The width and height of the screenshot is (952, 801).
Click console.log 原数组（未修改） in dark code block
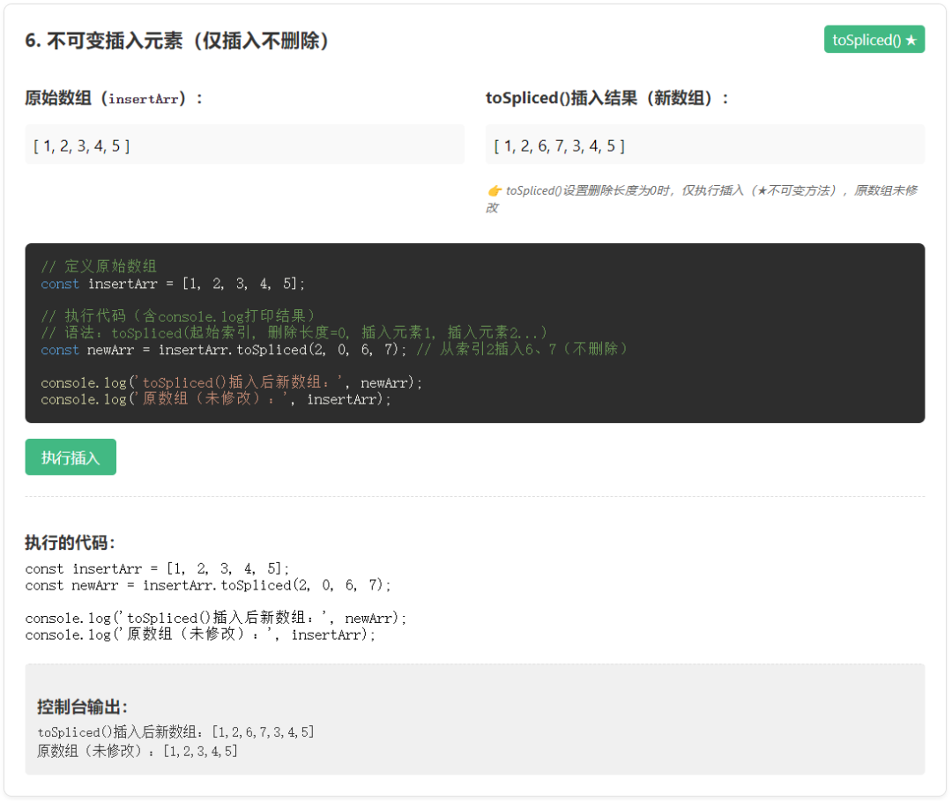(x=216, y=398)
